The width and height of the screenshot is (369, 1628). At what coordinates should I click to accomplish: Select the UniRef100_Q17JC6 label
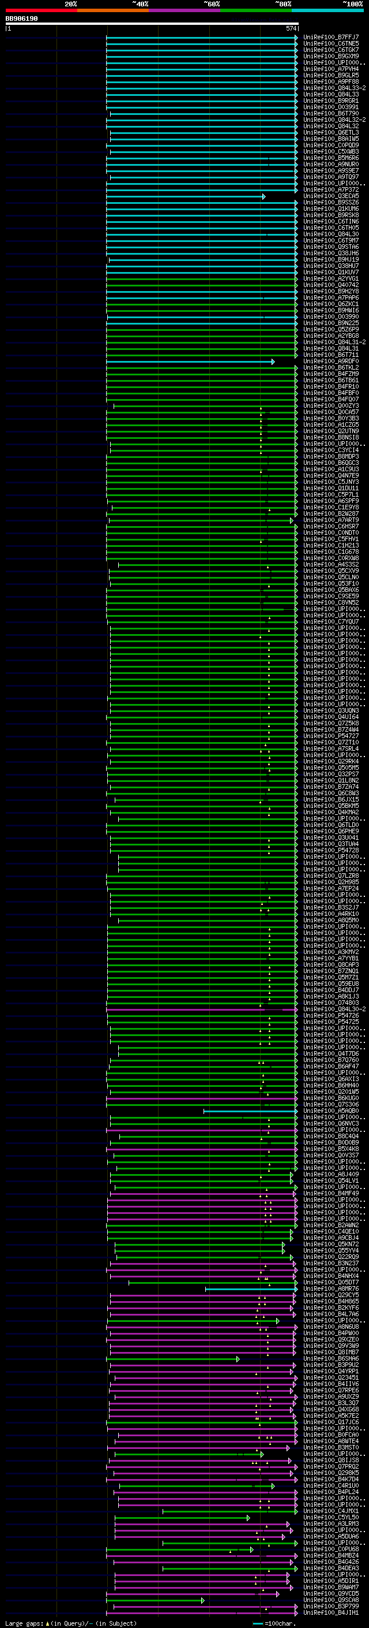pyautogui.click(x=331, y=1422)
